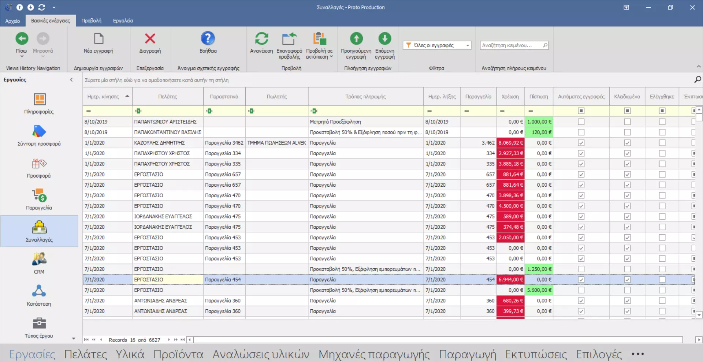Image resolution: width=703 pixels, height=362 pixels.
Task: Switch to the Προβολή ribbon tab
Action: (x=91, y=21)
